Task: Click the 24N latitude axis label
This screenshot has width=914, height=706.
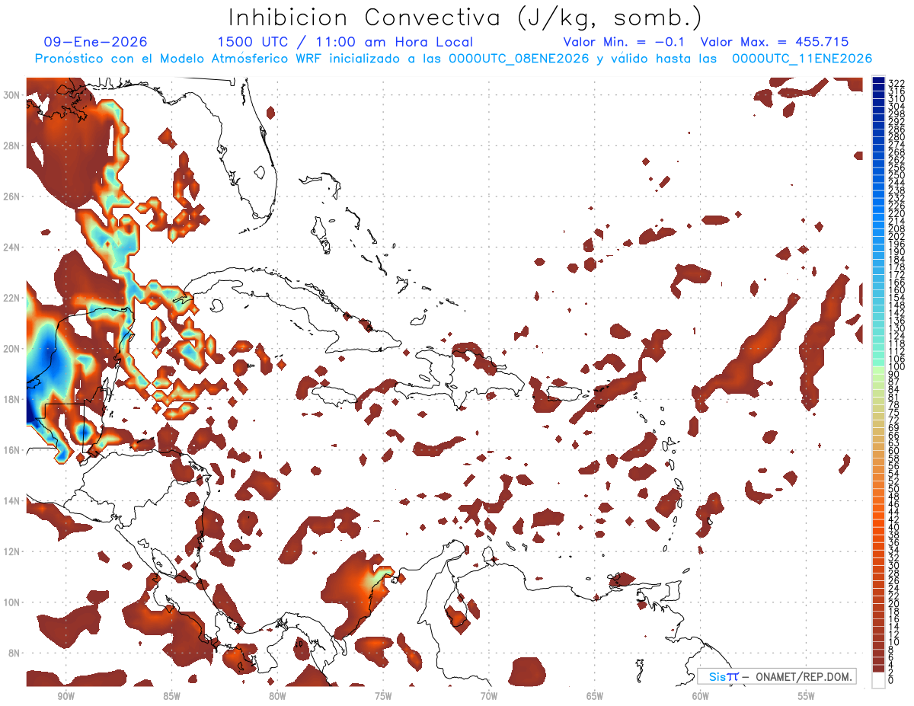Action: tap(11, 247)
